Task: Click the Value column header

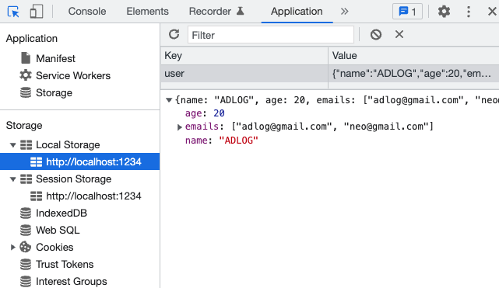Action: (413, 56)
